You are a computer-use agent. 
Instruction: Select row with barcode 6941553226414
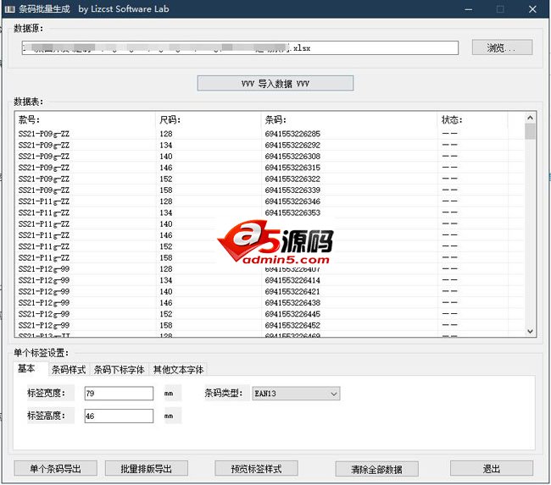click(270, 280)
